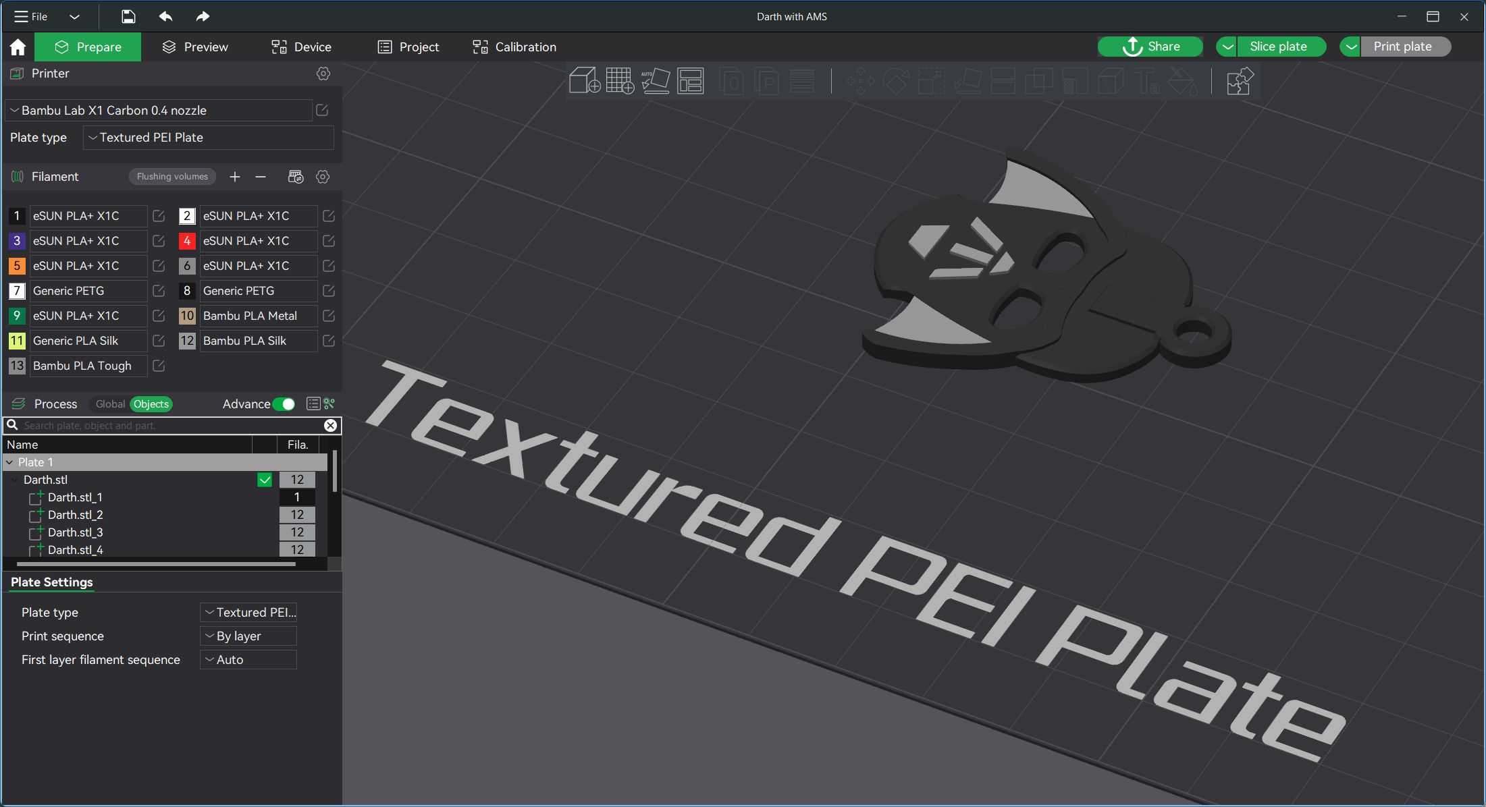Open the Assembly view puzzle icon
Image resolution: width=1486 pixels, height=807 pixels.
point(1240,81)
